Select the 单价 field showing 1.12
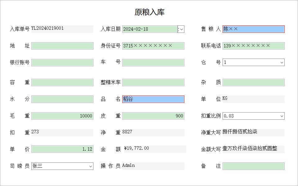The height and width of the screenshot is (186, 298). pos(62,149)
